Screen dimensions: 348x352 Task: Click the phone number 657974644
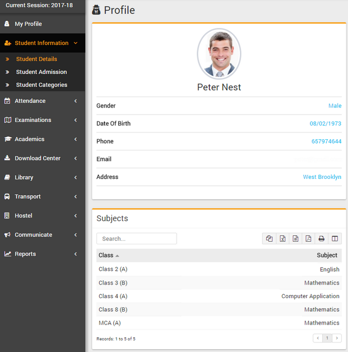[x=326, y=141]
